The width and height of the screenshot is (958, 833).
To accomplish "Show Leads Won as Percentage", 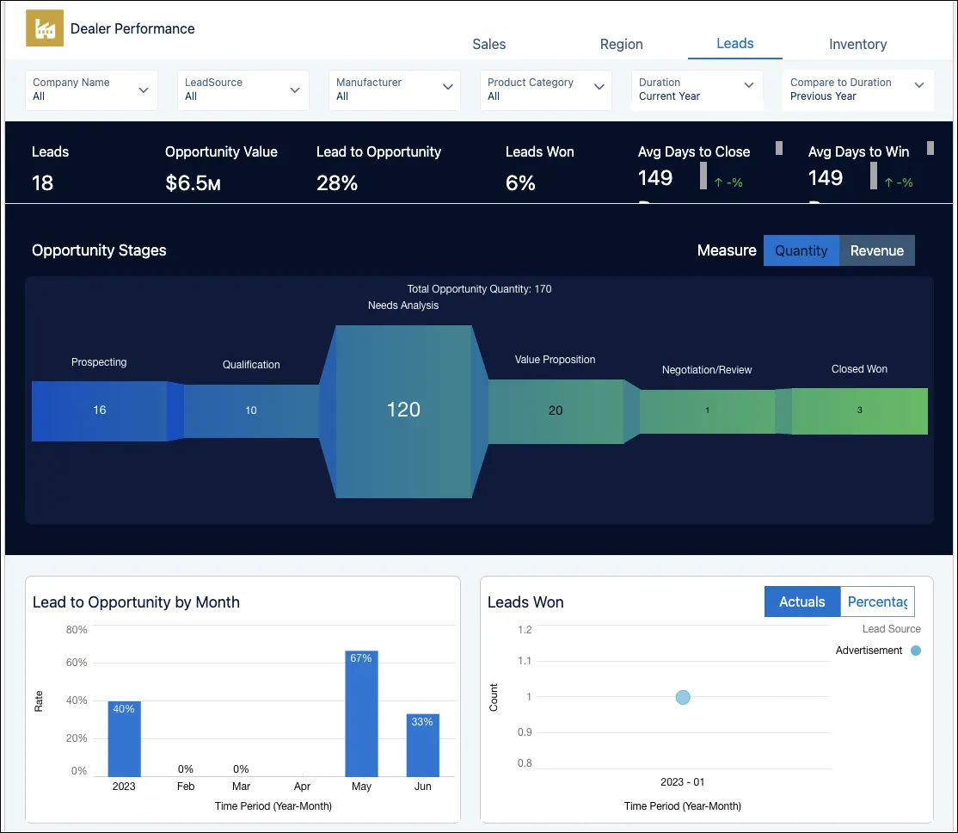I will pos(877,602).
